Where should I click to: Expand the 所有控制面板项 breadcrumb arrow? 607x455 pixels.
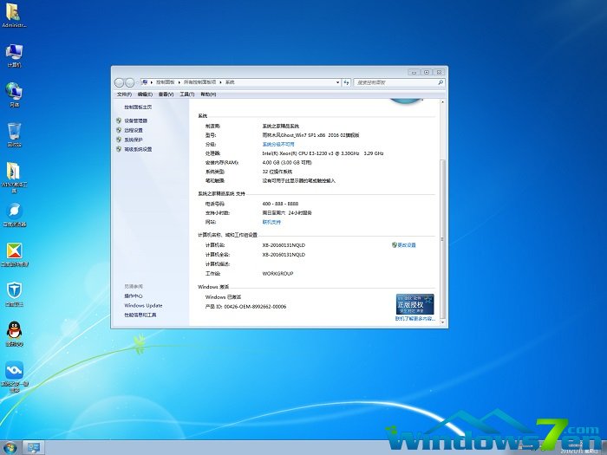pyautogui.click(x=220, y=81)
